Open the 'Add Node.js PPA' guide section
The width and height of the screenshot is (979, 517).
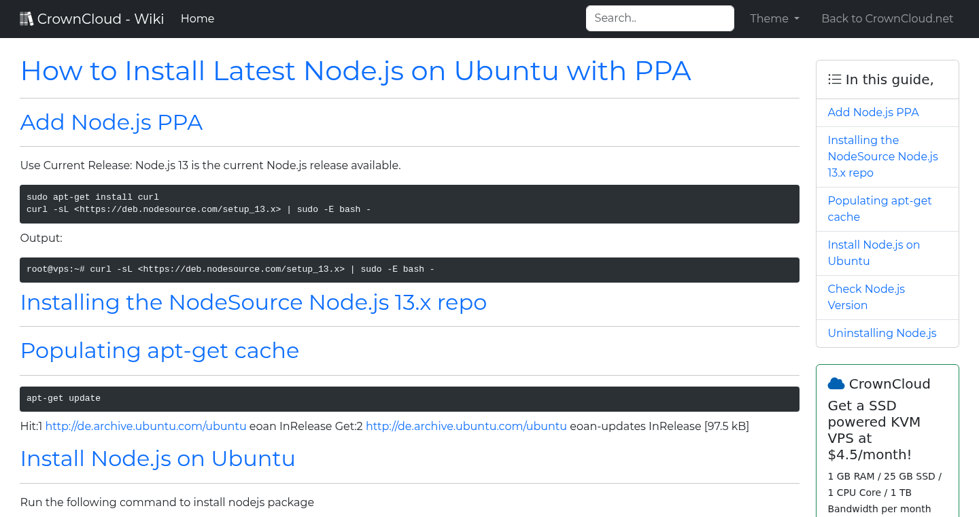(873, 112)
